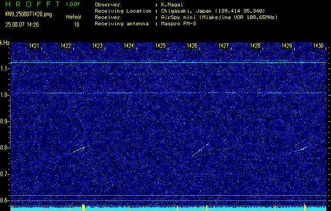Click the 0.8 frequency axis label
Viewport: 331px width, 211px height.
4,148
